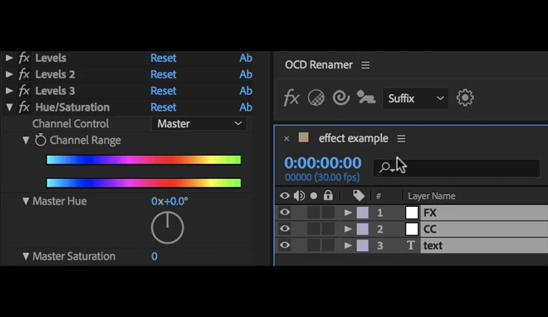
Task: Click the striped circle icon in OCD Renamer
Action: coord(316,98)
